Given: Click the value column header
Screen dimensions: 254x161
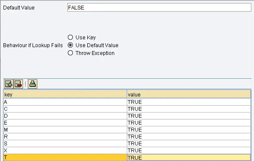Looking at the screenshot, I should [189, 94].
